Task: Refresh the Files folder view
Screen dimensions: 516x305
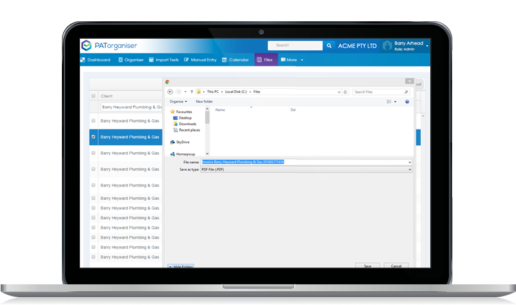Action: pos(345,92)
